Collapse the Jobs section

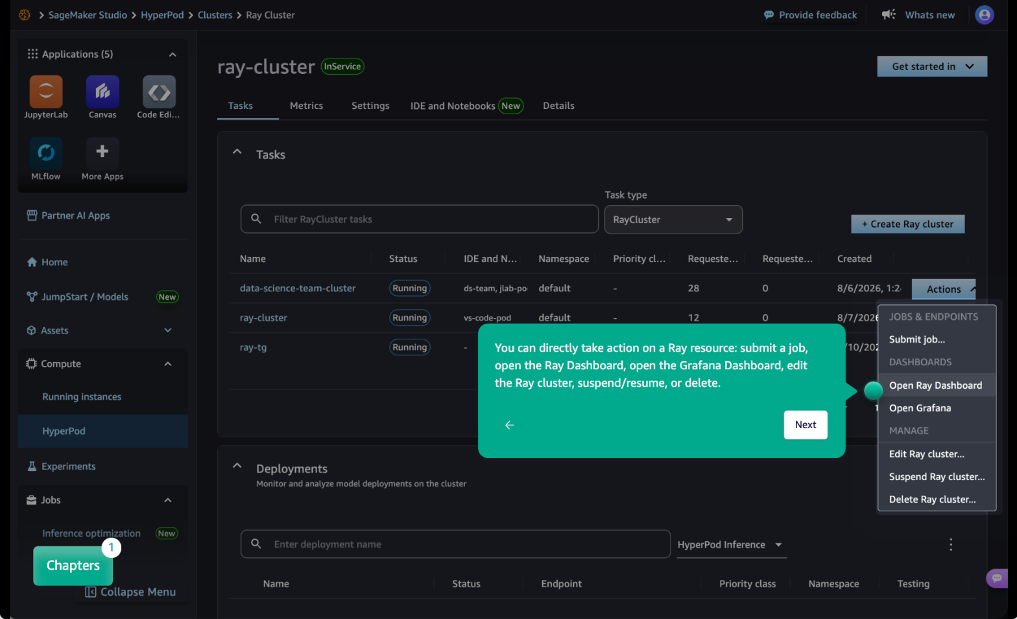[x=168, y=500]
